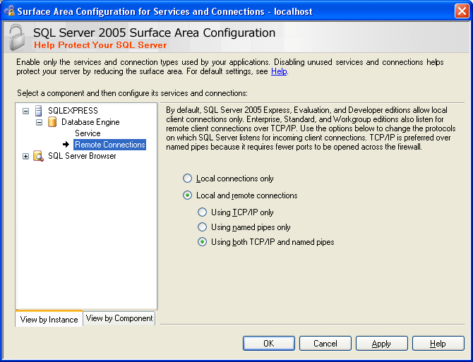
Task: Confirm settings with the OK button
Action: pos(269,344)
